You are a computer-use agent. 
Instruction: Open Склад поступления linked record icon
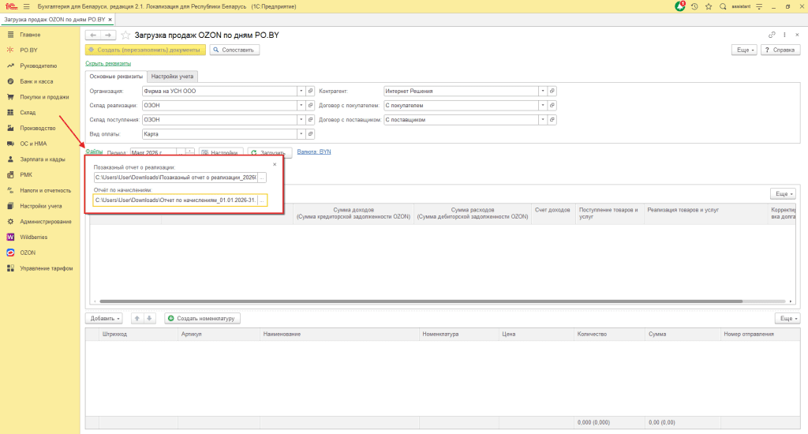(311, 120)
